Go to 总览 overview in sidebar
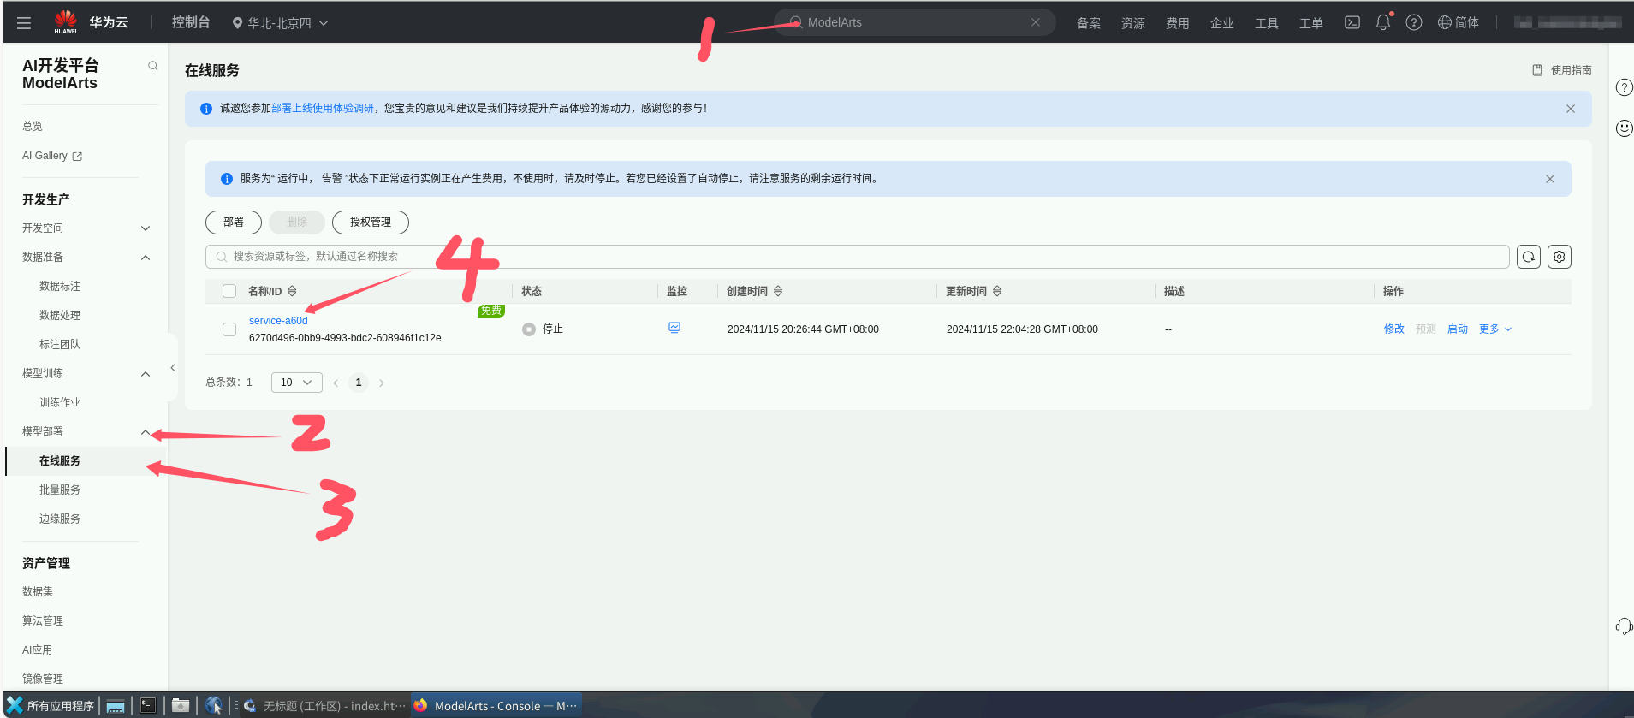The image size is (1634, 718). tap(33, 127)
